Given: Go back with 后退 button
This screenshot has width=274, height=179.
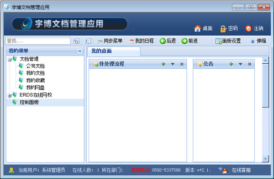Looking at the screenshot, I should 168,41.
